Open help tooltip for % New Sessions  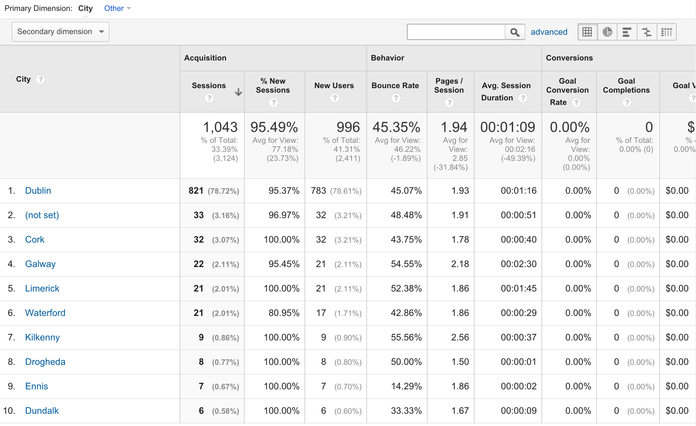point(273,102)
